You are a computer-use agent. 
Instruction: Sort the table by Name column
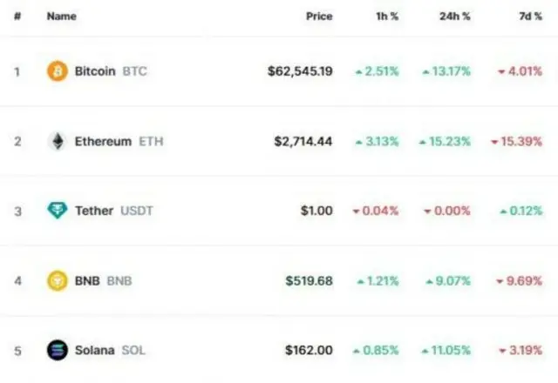[x=62, y=17]
